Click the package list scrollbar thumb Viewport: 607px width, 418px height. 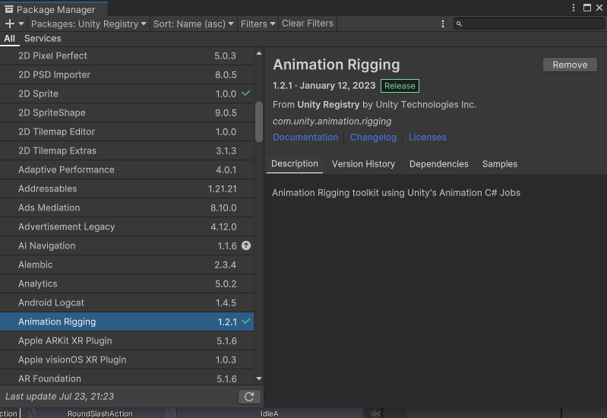coord(259,122)
